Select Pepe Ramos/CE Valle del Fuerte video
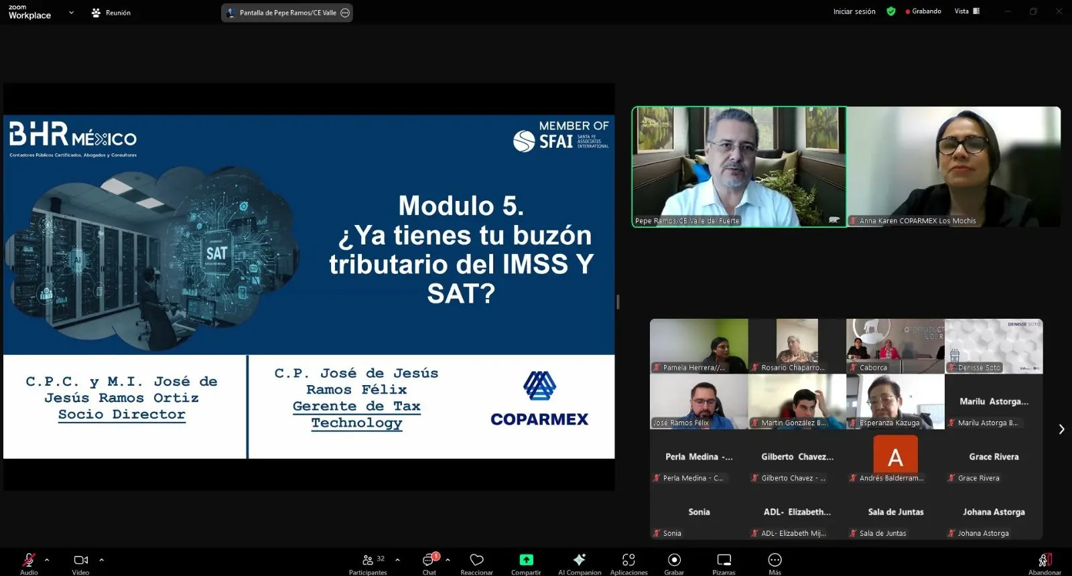Image resolution: width=1072 pixels, height=576 pixels. 739,167
